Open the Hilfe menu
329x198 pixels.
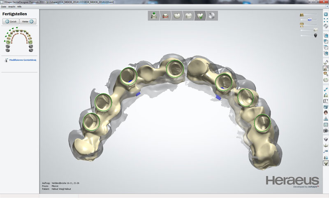19,7
